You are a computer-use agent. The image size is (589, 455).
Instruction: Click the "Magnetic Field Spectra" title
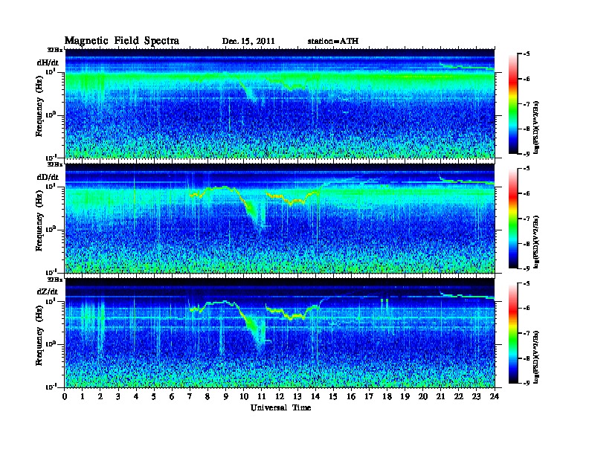coord(122,41)
